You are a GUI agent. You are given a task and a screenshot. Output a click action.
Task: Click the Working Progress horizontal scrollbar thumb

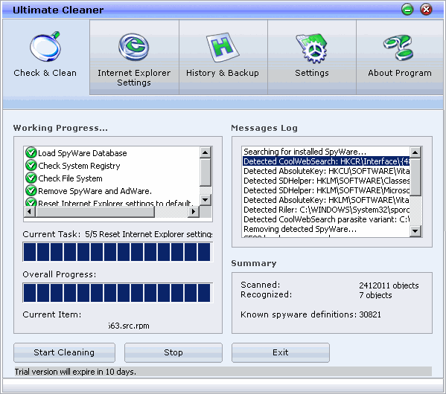(x=95, y=212)
